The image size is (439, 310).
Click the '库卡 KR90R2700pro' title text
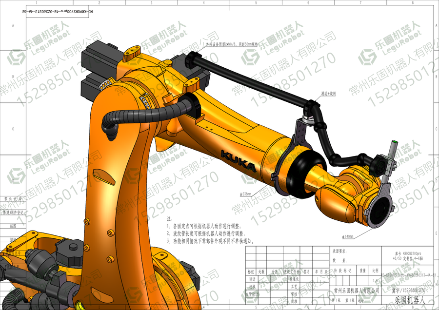coord(408,254)
